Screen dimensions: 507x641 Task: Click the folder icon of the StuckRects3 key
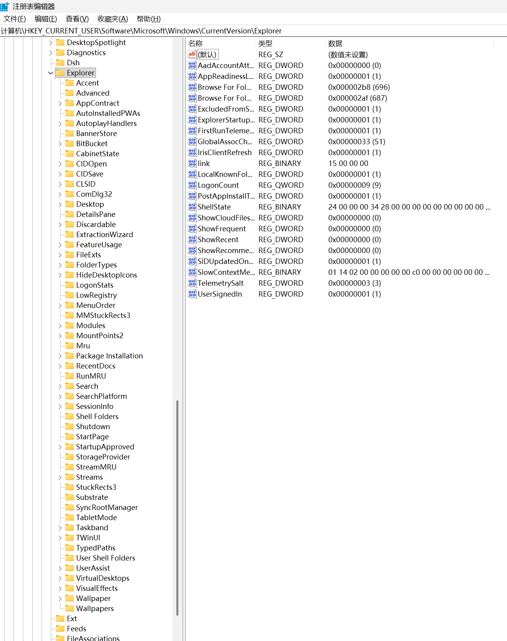(70, 487)
